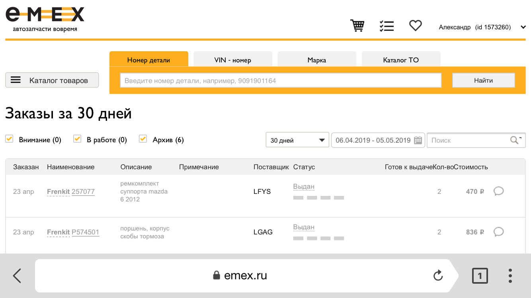The image size is (531, 298).
Task: Focus the part number search field
Action: 281,80
